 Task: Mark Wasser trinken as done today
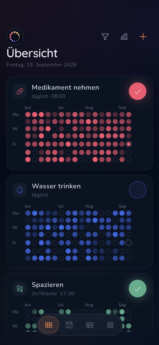pos(138,190)
